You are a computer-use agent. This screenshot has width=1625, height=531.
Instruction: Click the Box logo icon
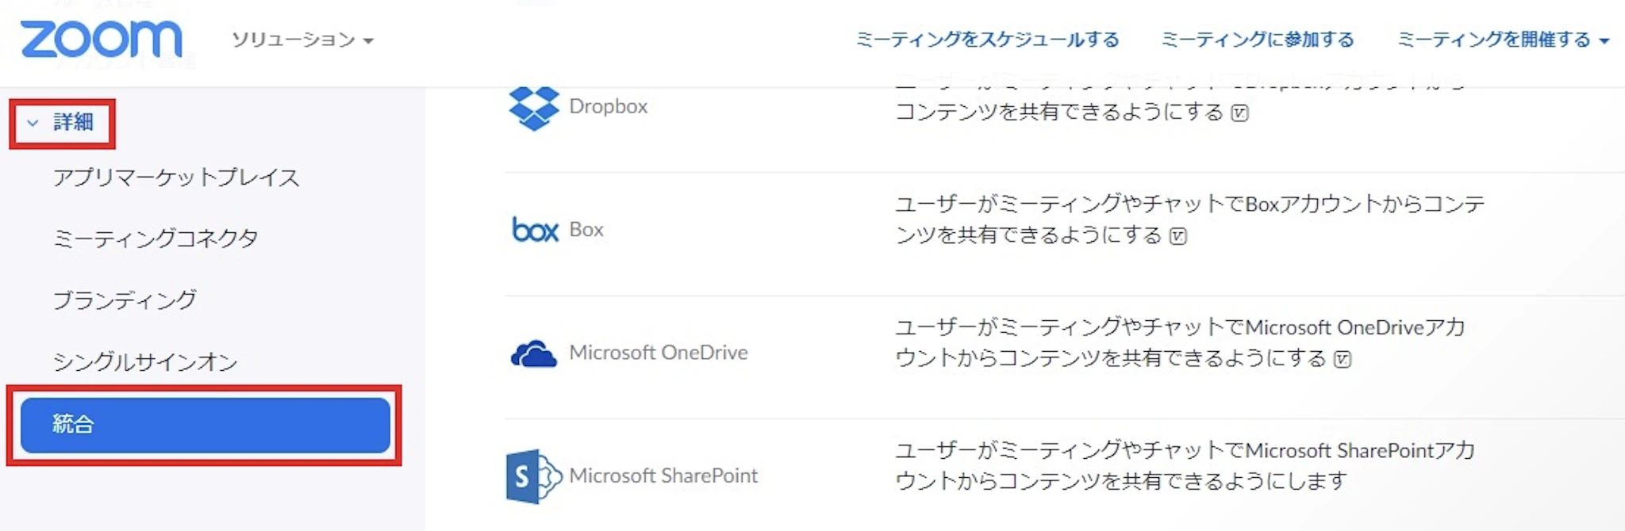(x=535, y=230)
